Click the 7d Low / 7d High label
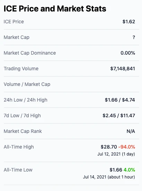This screenshot has width=142, height=191. [x=22, y=116]
